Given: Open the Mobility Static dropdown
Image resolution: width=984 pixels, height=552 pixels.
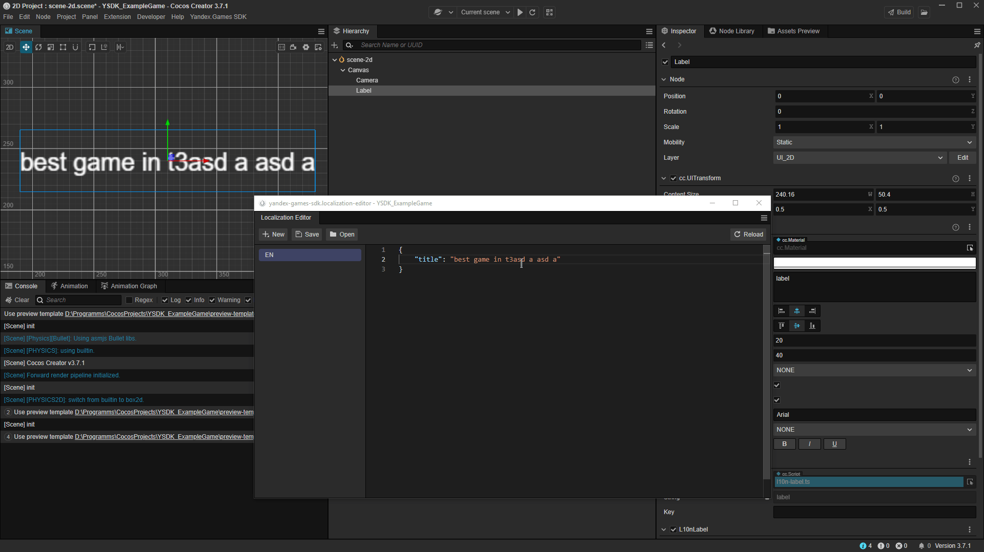Looking at the screenshot, I should 874,142.
